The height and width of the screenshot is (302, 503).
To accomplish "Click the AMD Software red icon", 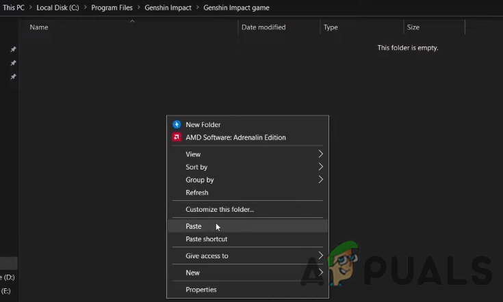I will 177,137.
